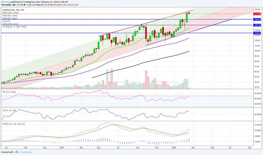Viewport: 263px width, 155px height.
Task: Click the 160.62 horizontal line price tag
Action: (x=257, y=19)
